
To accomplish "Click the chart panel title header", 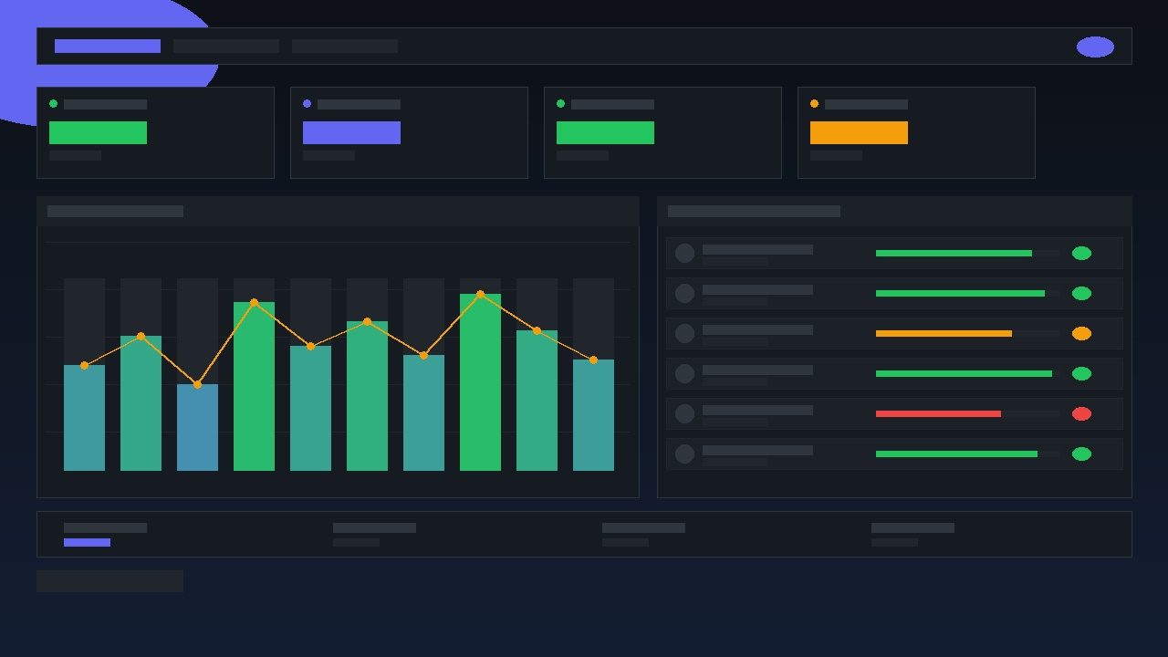I will pos(338,211).
